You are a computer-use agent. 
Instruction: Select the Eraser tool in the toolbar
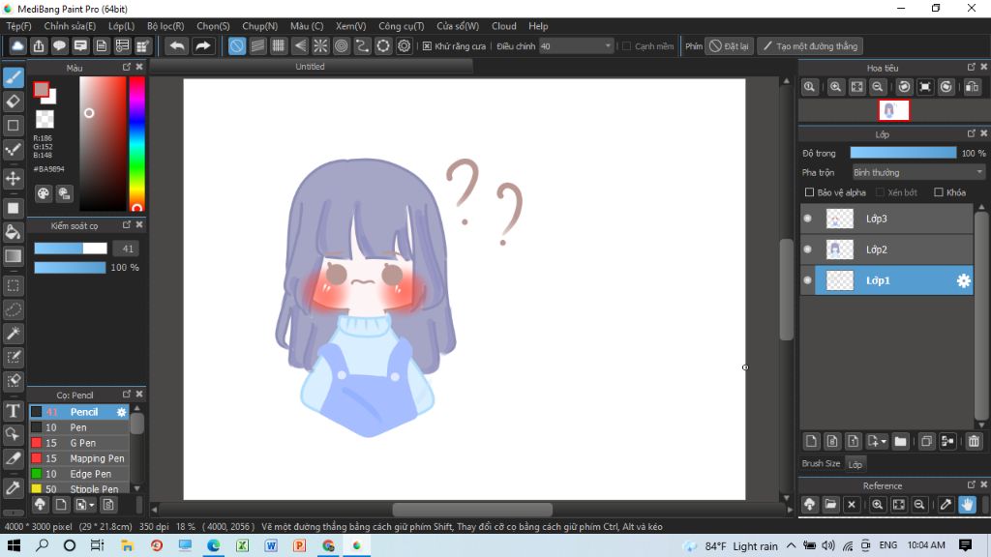click(14, 101)
